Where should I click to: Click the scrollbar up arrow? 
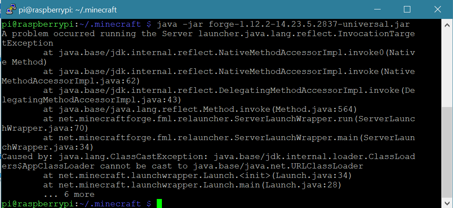pos(447,24)
